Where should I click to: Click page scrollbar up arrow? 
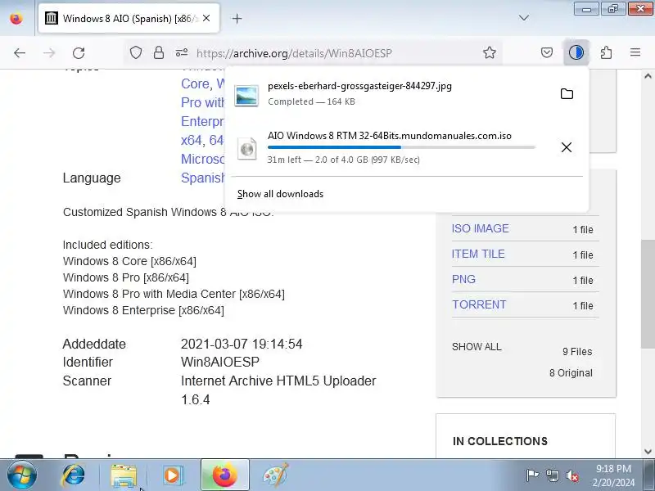(648, 76)
